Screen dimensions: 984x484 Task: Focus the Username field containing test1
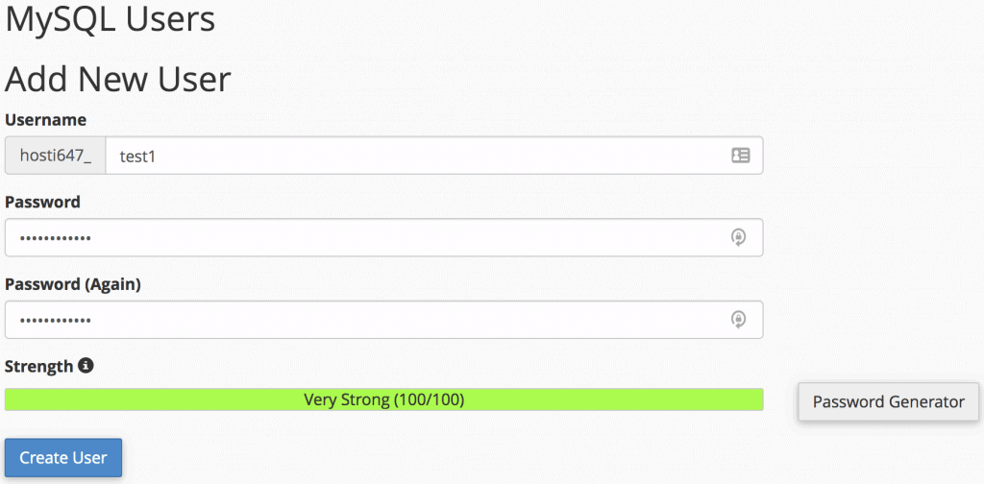pyautogui.click(x=413, y=155)
